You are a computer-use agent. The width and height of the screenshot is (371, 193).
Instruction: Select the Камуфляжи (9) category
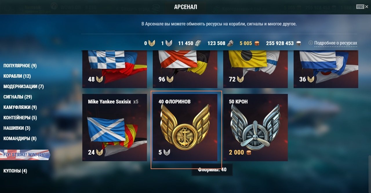[20, 107]
